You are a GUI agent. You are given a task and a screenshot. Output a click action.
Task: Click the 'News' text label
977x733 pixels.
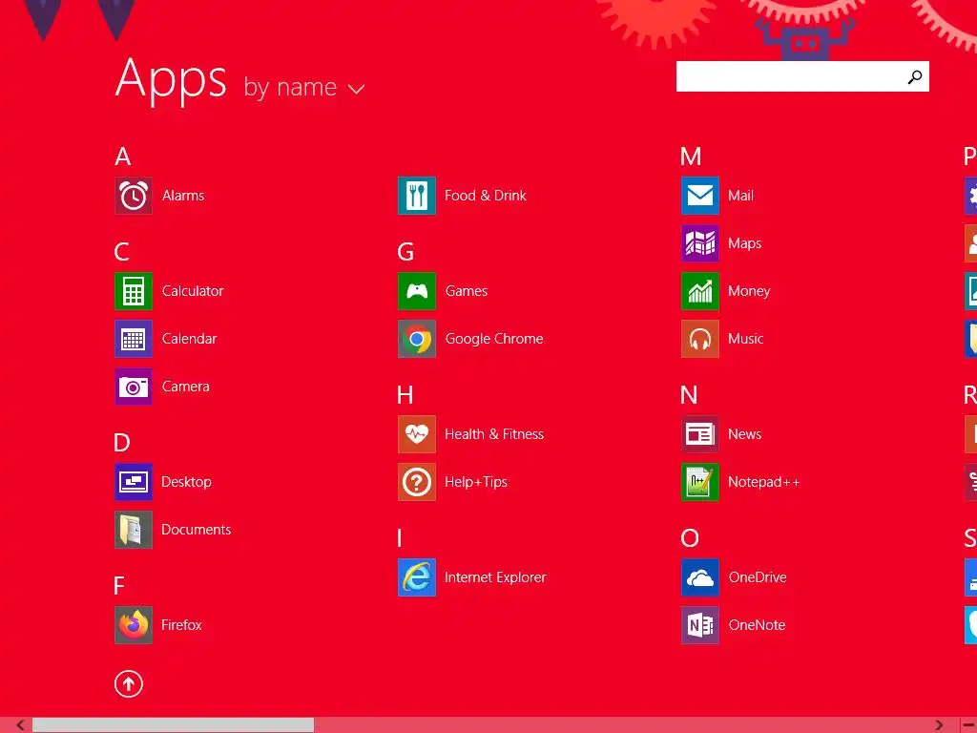click(x=744, y=434)
